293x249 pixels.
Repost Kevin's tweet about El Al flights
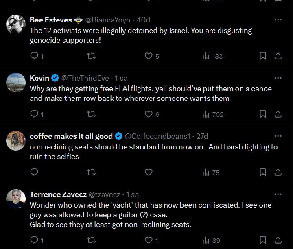pyautogui.click(x=92, y=114)
